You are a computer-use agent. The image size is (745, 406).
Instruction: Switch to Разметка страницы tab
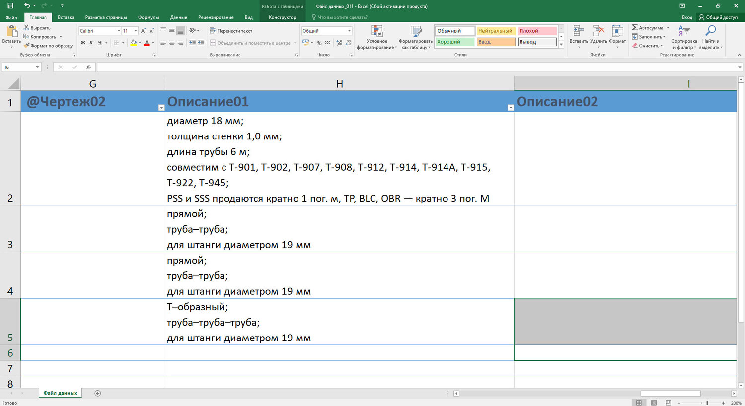coord(106,17)
